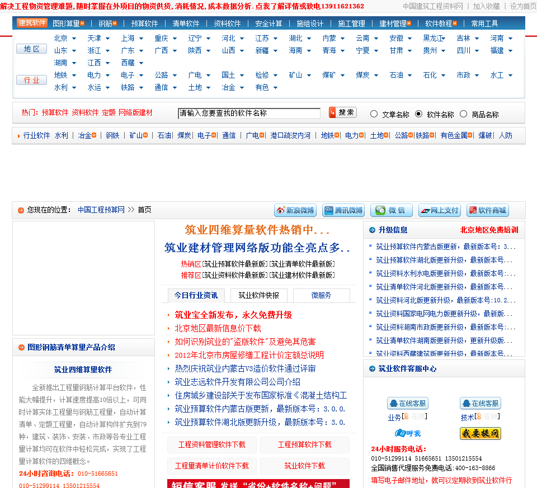The width and height of the screenshot is (537, 488).
Task: Click the 北京地区免费培训 link
Action: tap(489, 230)
